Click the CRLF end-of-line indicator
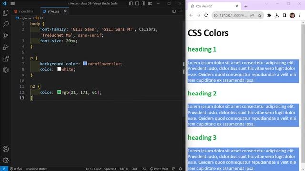The height and width of the screenshot is (171, 305). point(134,169)
